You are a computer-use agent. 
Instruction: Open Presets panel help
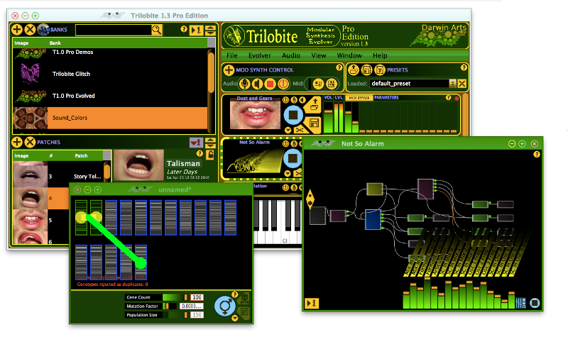click(x=464, y=67)
